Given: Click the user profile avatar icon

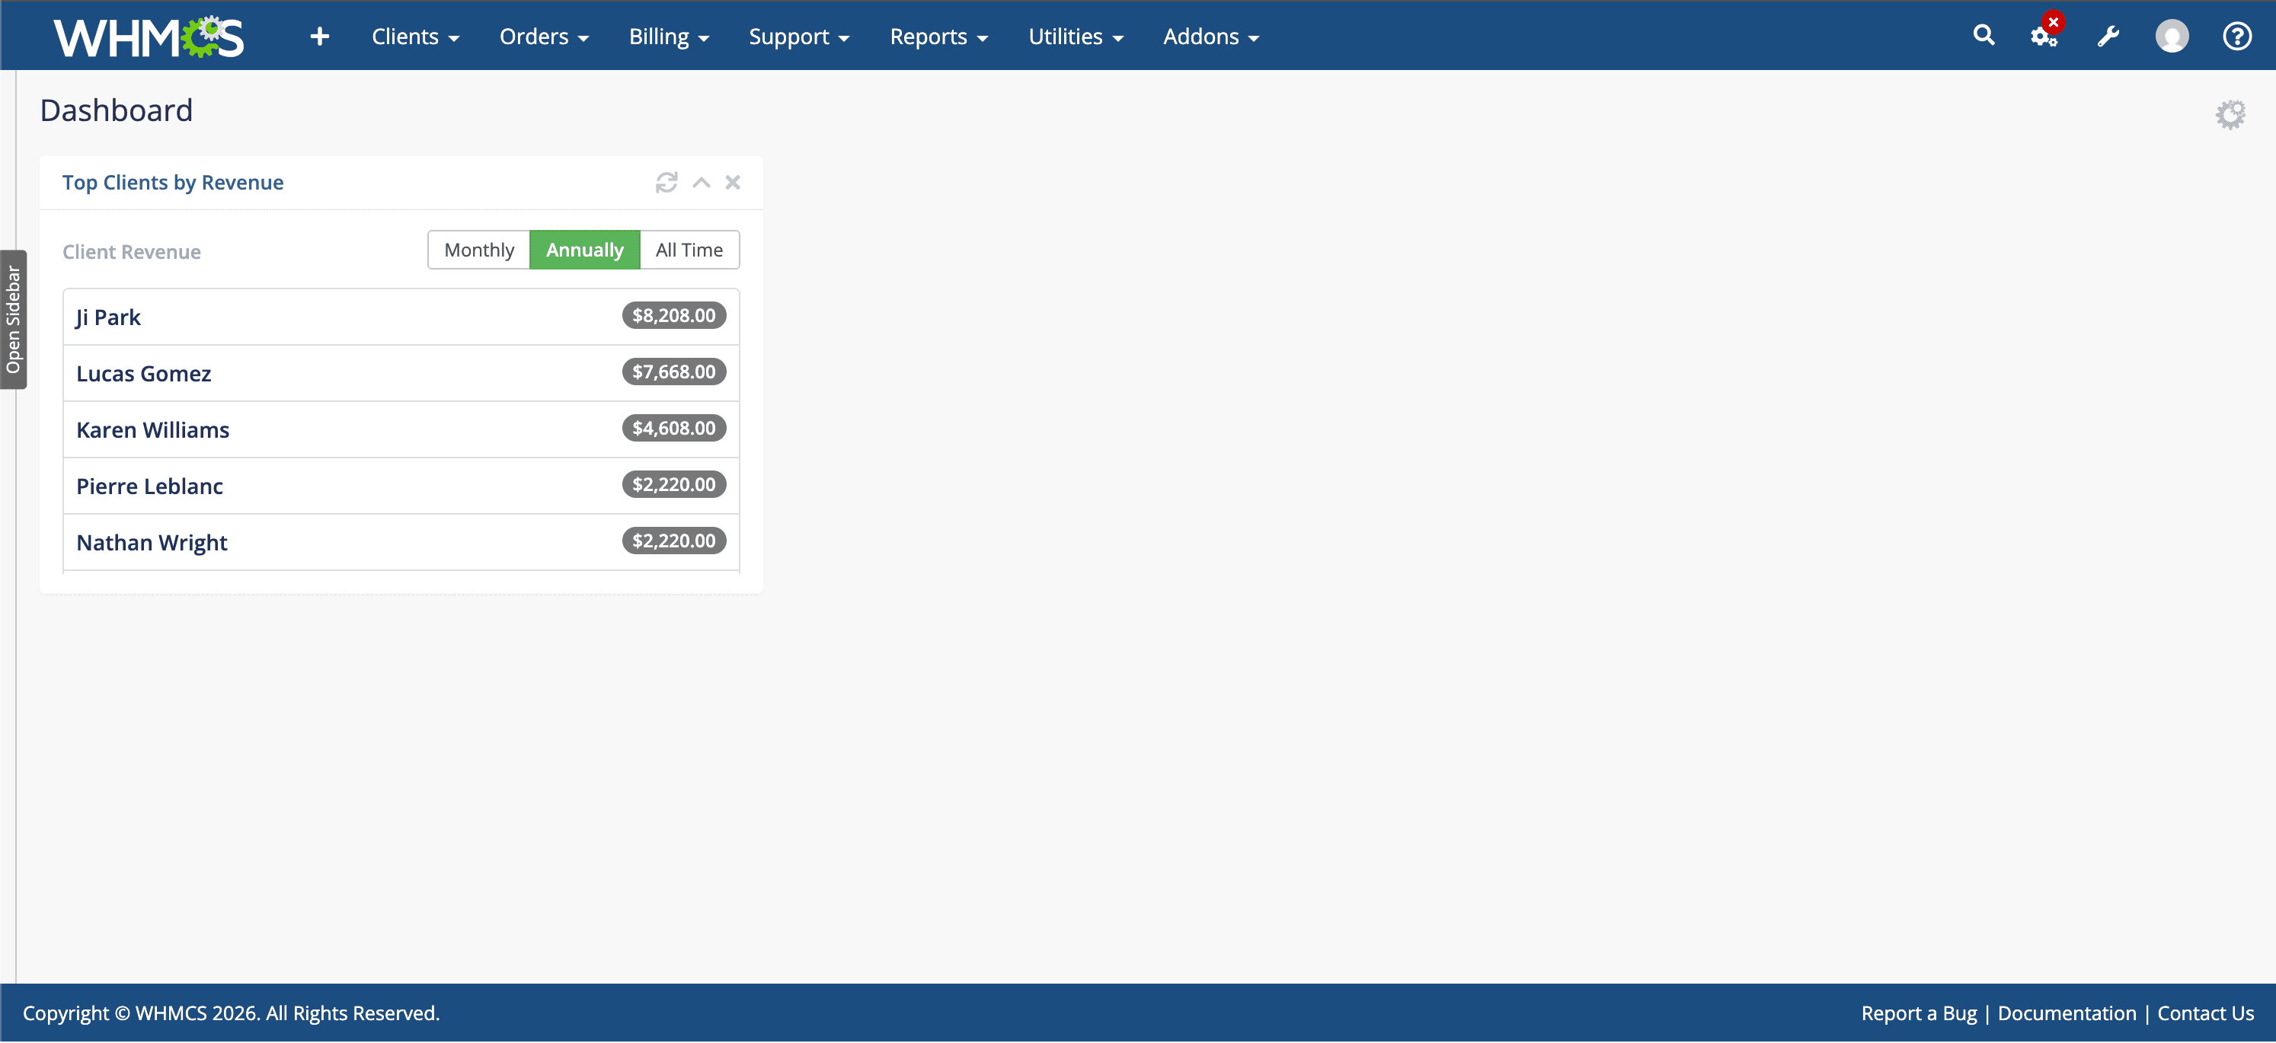Looking at the screenshot, I should 2172,35.
